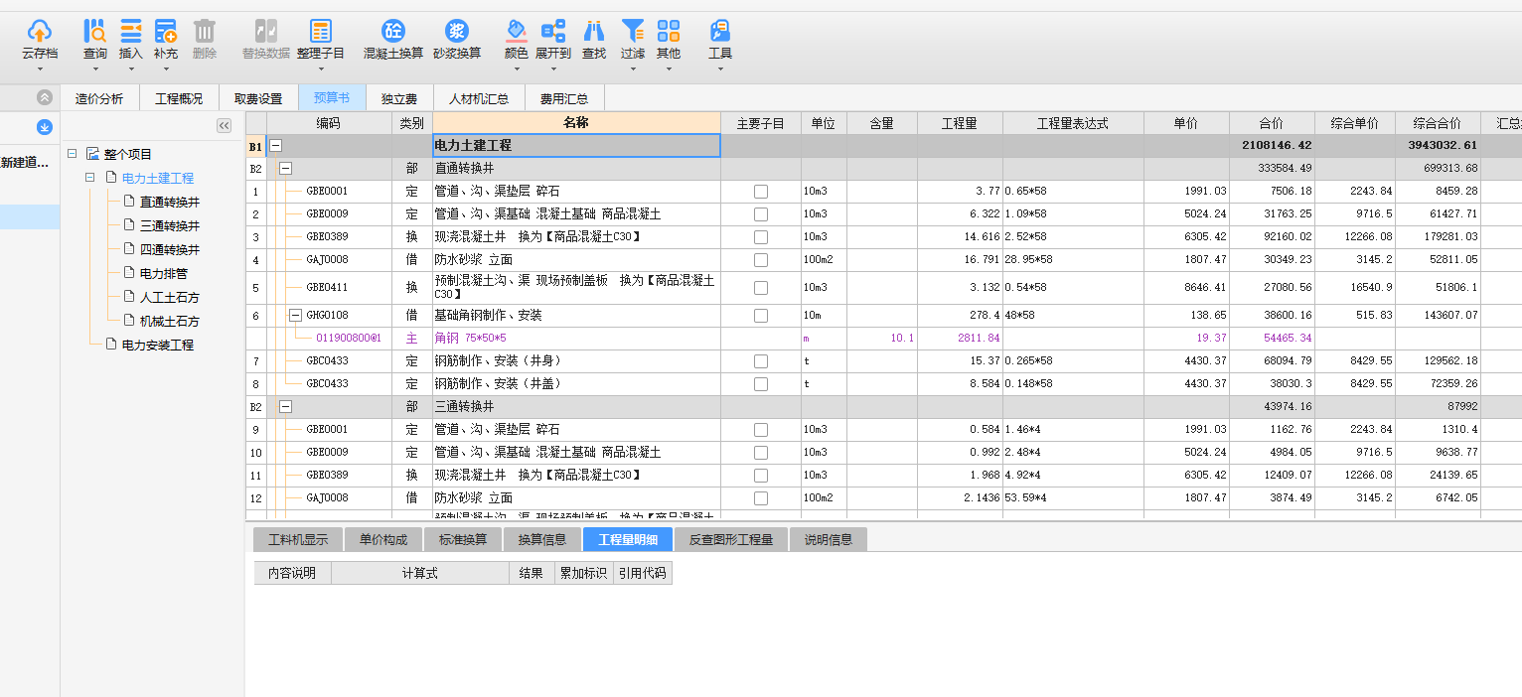Check 主要子目 box for row 5 GBE0411
This screenshot has width=1522, height=697.
(x=761, y=288)
